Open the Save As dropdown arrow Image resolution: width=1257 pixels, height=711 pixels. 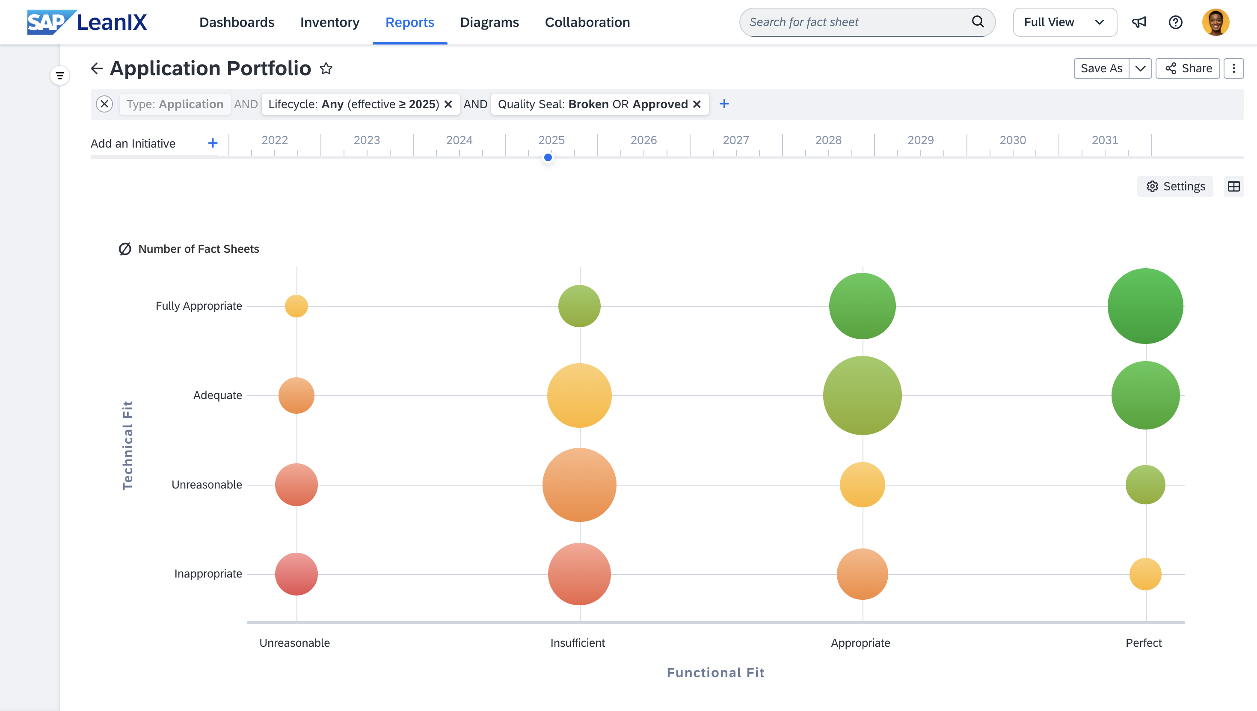(1140, 68)
